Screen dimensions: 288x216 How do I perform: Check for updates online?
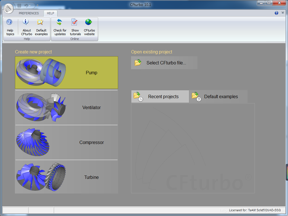[x=60, y=27]
